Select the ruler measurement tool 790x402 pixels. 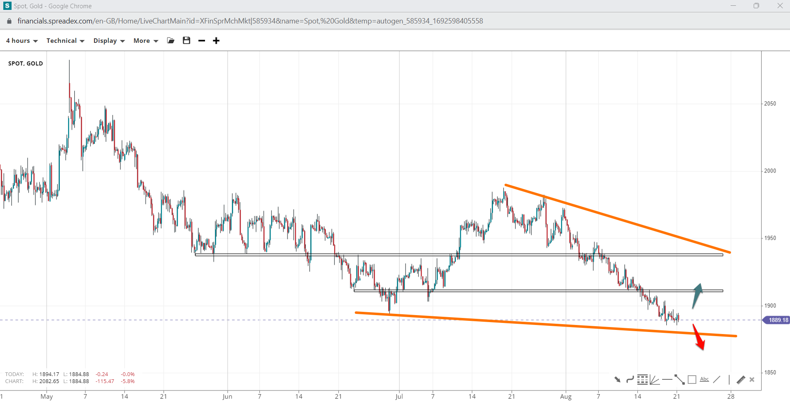(741, 379)
